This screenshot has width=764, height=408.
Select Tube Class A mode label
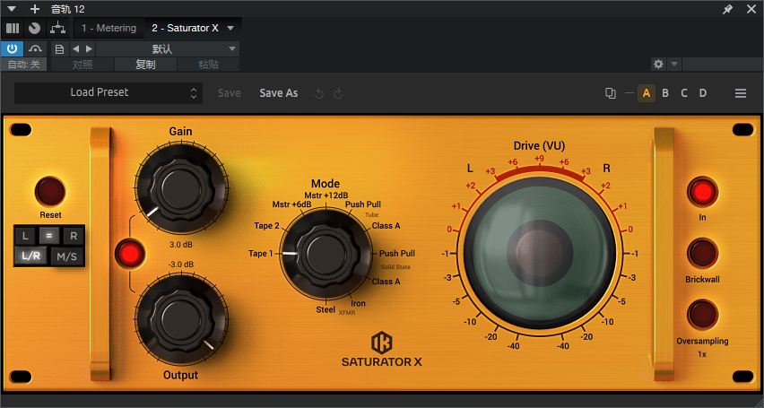[x=386, y=226]
